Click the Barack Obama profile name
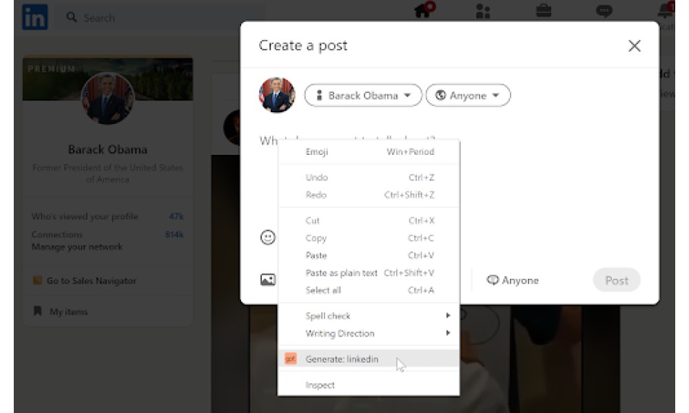This screenshot has height=413, width=689. tap(107, 149)
